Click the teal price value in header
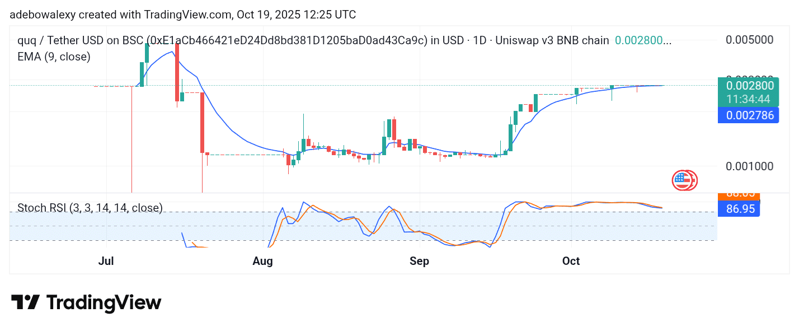 [x=638, y=40]
